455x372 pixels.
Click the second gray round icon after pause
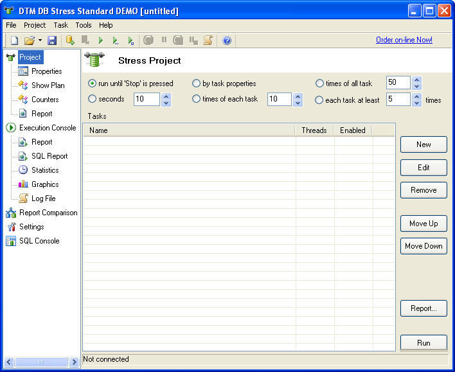coord(178,40)
